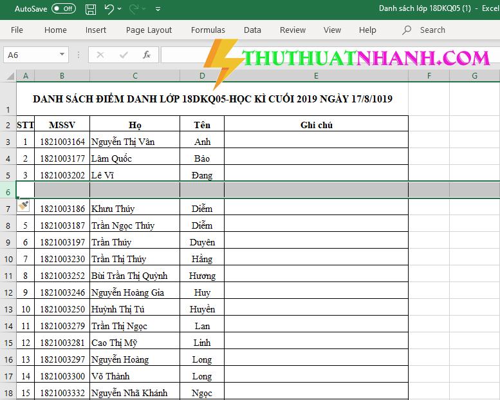The height and width of the screenshot is (400, 500).
Task: Select column G header
Action: pos(474,76)
